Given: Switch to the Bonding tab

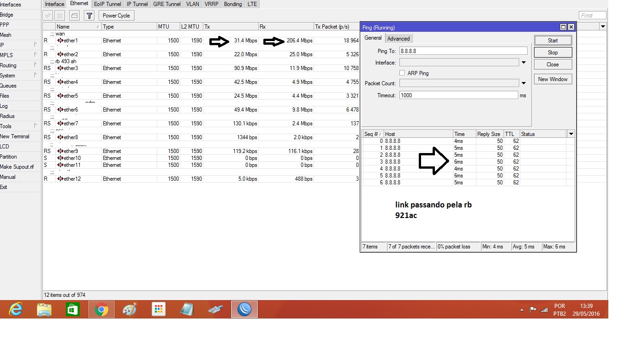Looking at the screenshot, I should pyautogui.click(x=232, y=4).
